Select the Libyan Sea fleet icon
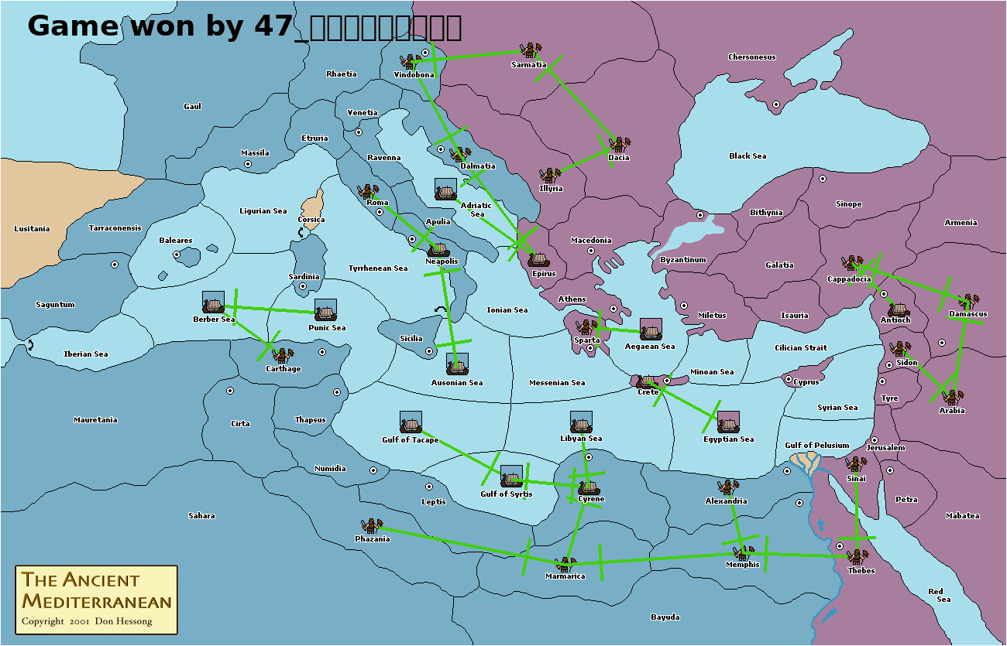 pyautogui.click(x=581, y=422)
